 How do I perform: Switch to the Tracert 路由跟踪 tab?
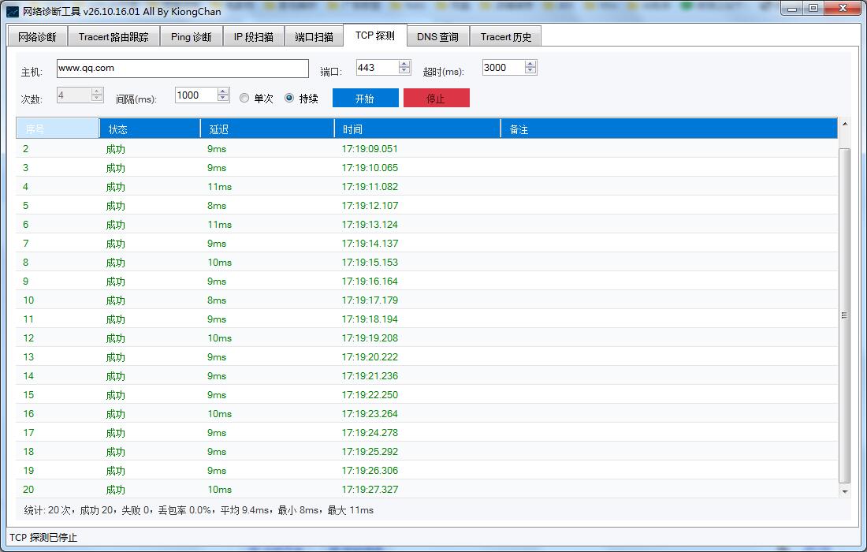pyautogui.click(x=113, y=36)
